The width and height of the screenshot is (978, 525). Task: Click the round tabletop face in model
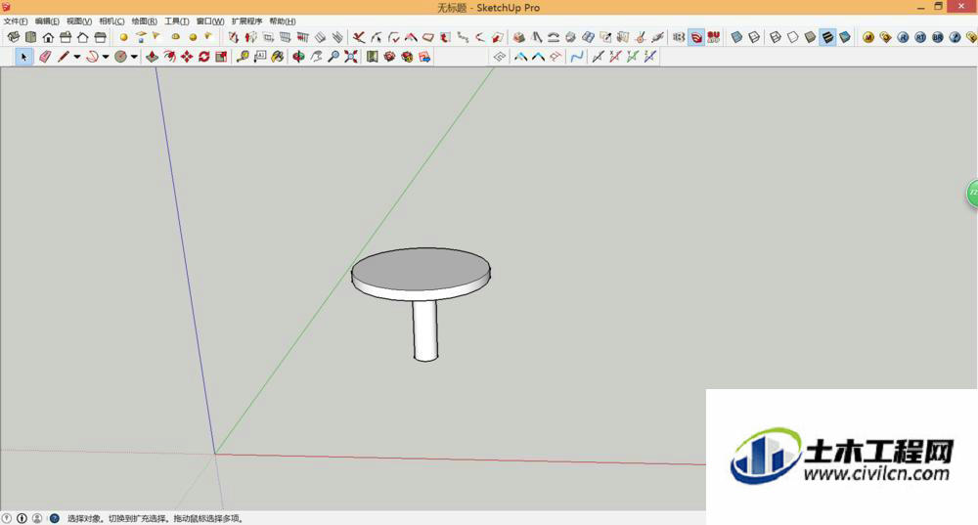pyautogui.click(x=421, y=270)
